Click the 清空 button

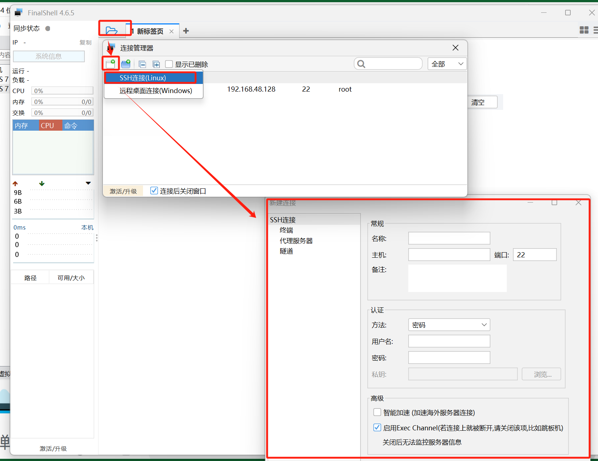tap(482, 102)
